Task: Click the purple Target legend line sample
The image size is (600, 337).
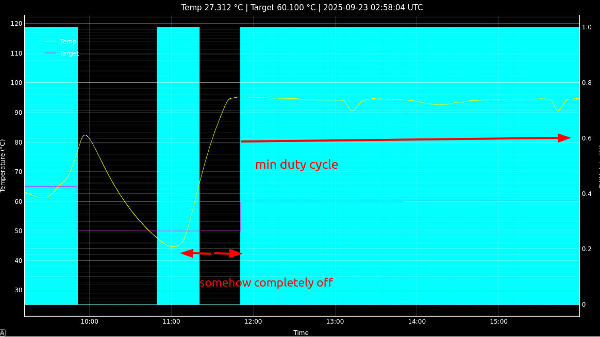Action: coord(50,54)
